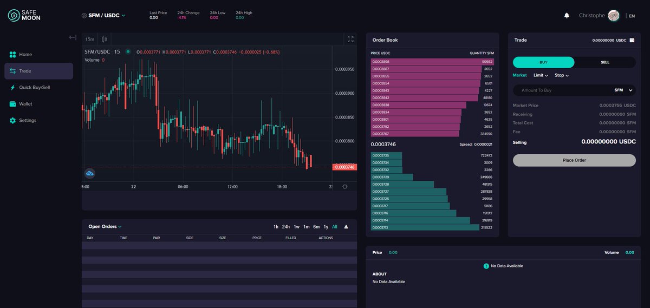This screenshot has height=308, width=650.
Task: Select Trade in the sidebar
Action: pos(38,71)
